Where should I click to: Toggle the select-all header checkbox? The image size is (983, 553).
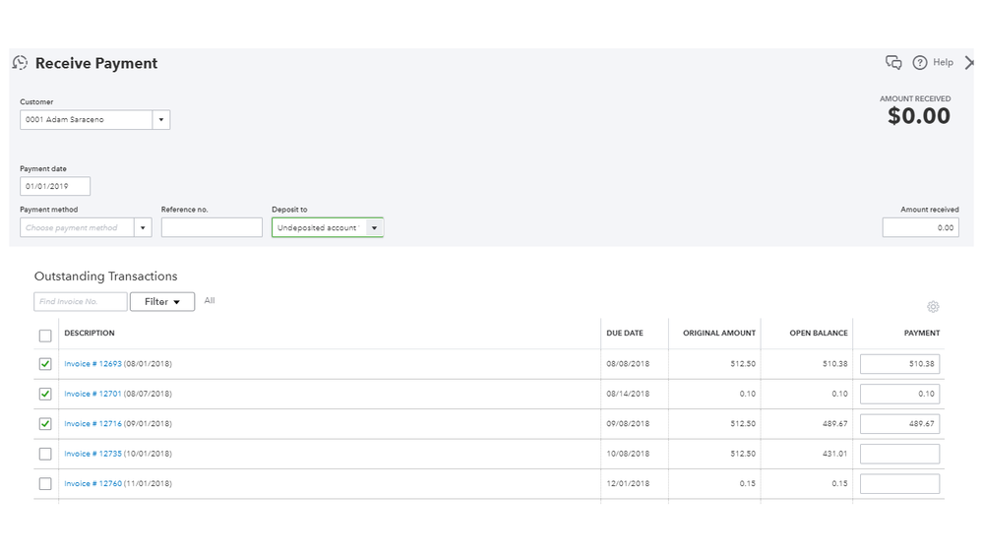[45, 336]
